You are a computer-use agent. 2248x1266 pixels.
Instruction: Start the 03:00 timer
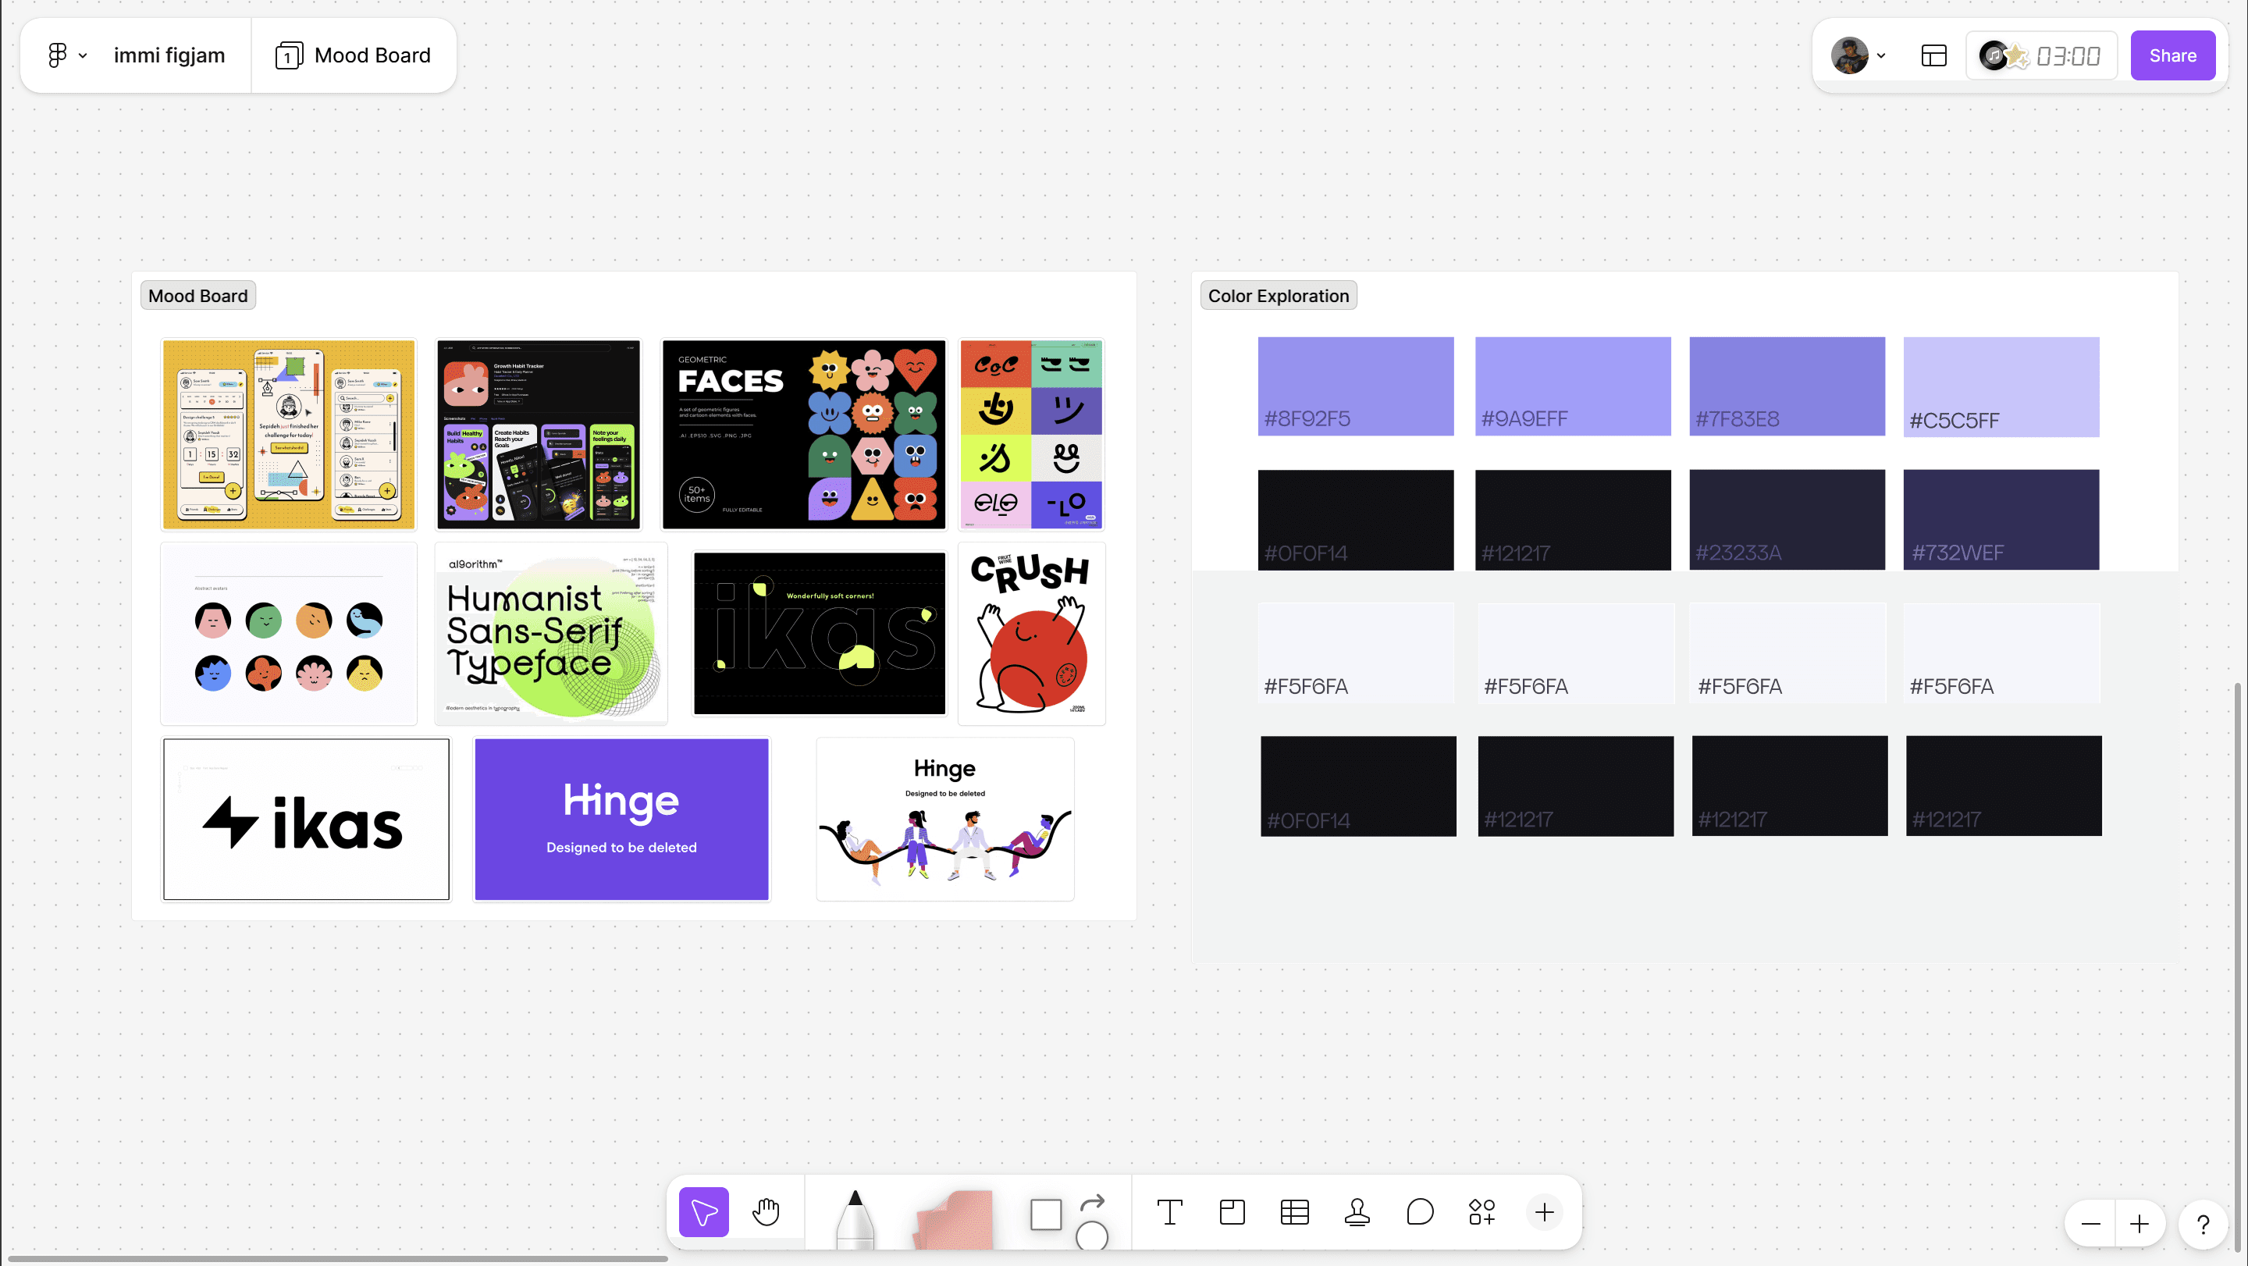coord(2068,56)
